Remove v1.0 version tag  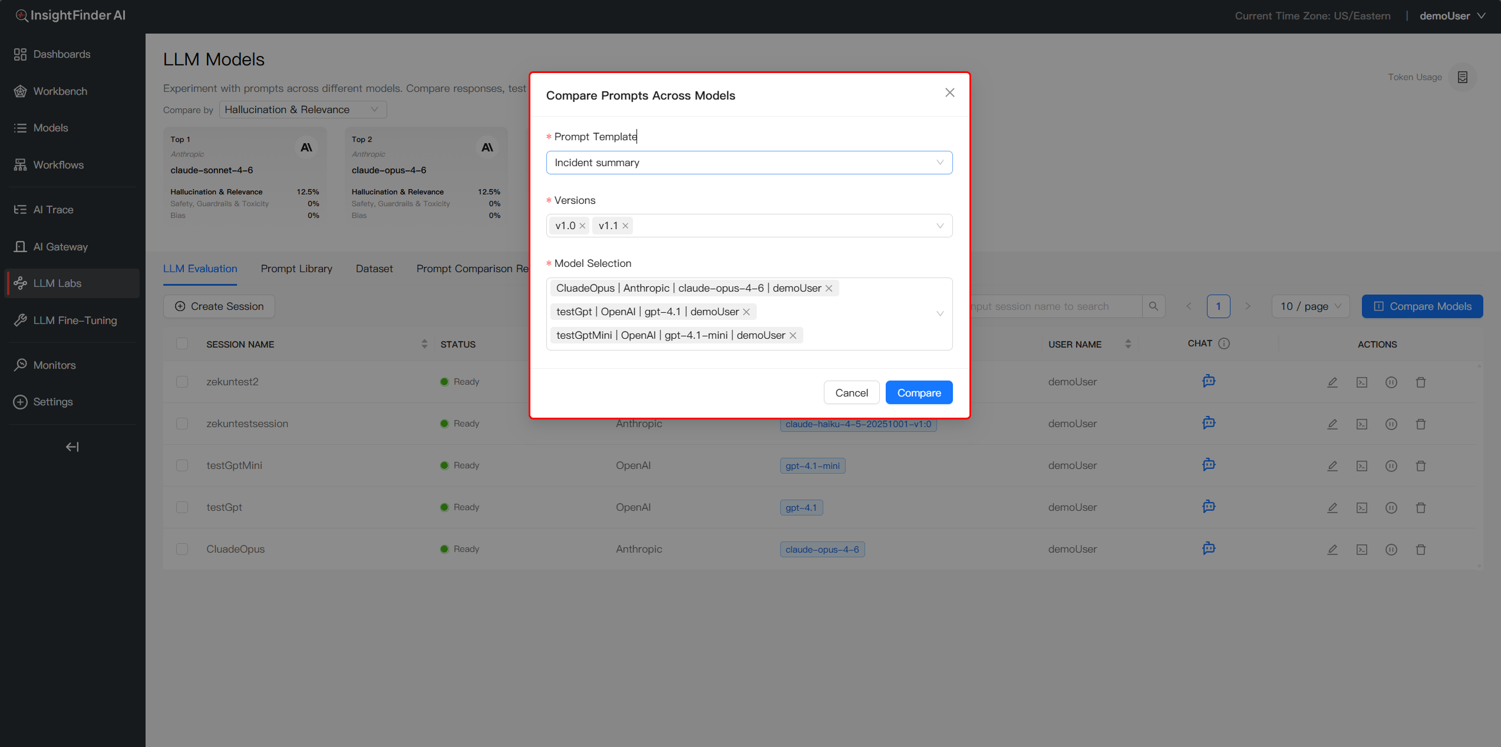pyautogui.click(x=582, y=226)
